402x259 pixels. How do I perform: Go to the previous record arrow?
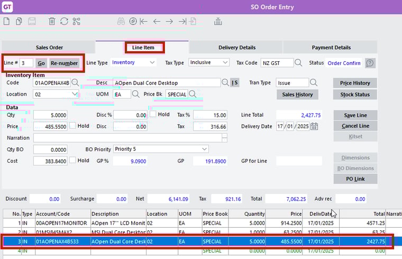click(x=157, y=22)
